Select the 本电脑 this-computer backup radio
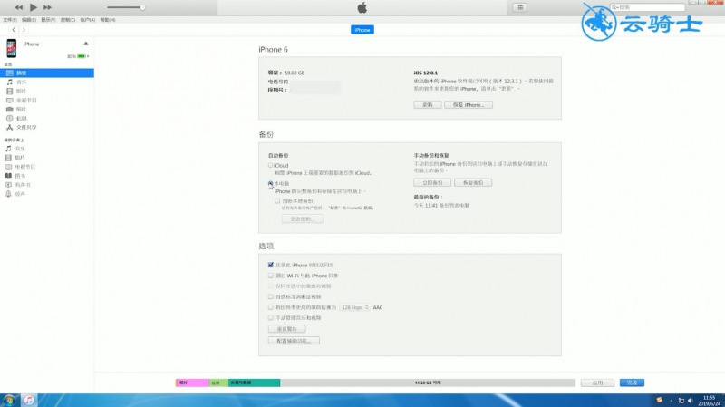This screenshot has width=725, height=407. pos(270,184)
